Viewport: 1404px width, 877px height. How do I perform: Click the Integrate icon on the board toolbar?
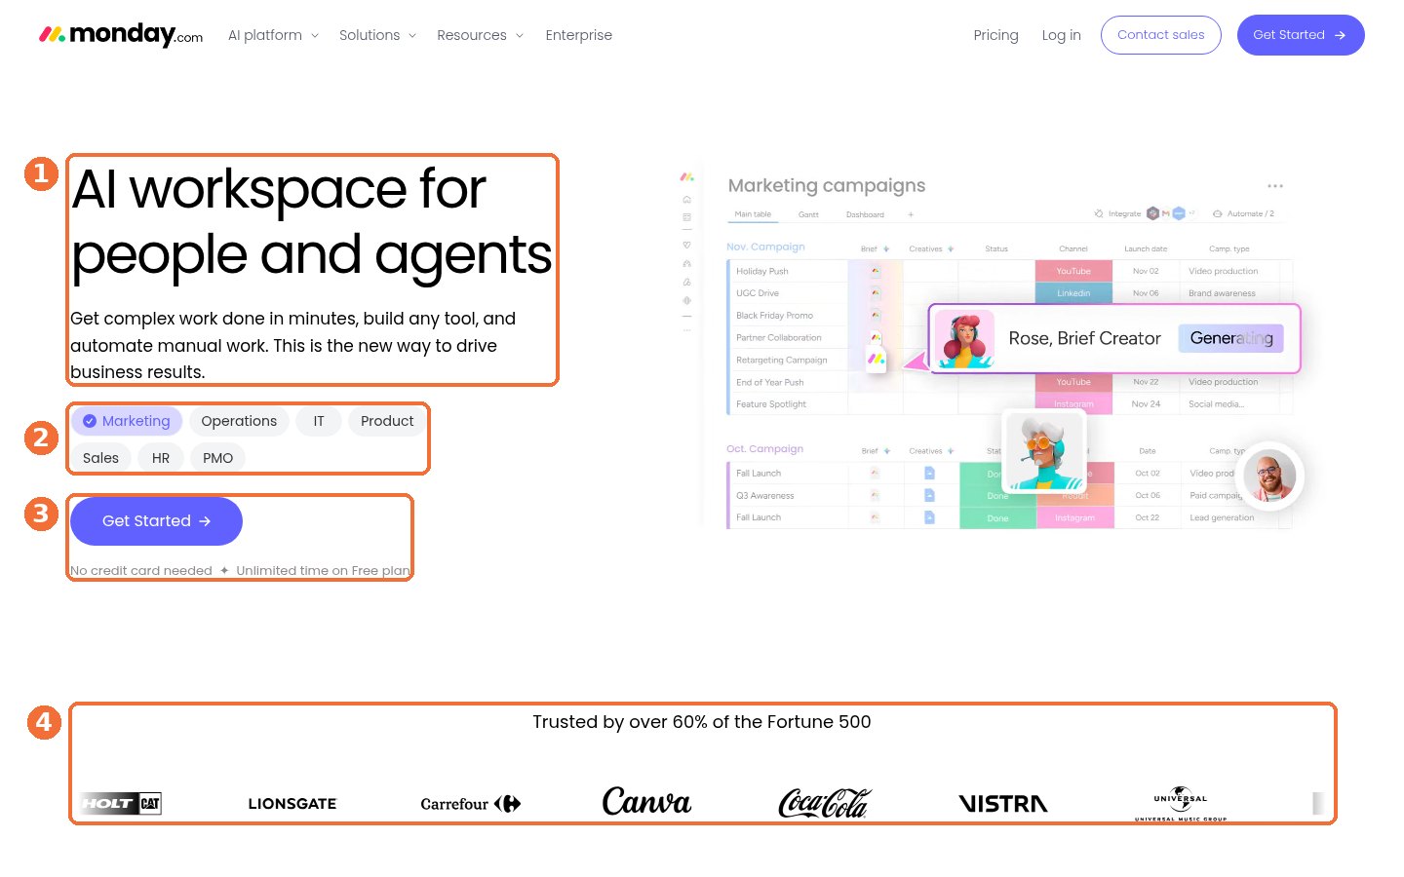[1099, 213]
